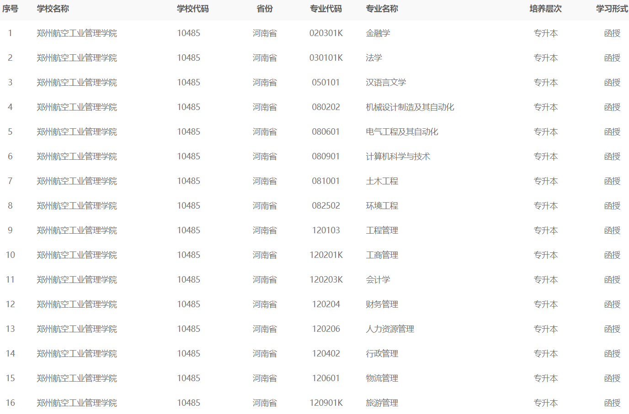Click the 专业代码 column header

pyautogui.click(x=326, y=9)
